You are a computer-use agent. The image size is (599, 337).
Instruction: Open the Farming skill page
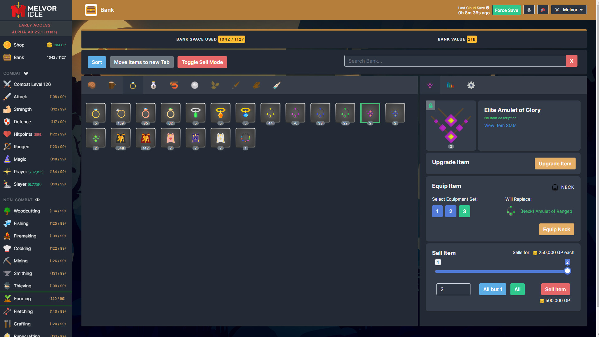tap(22, 298)
